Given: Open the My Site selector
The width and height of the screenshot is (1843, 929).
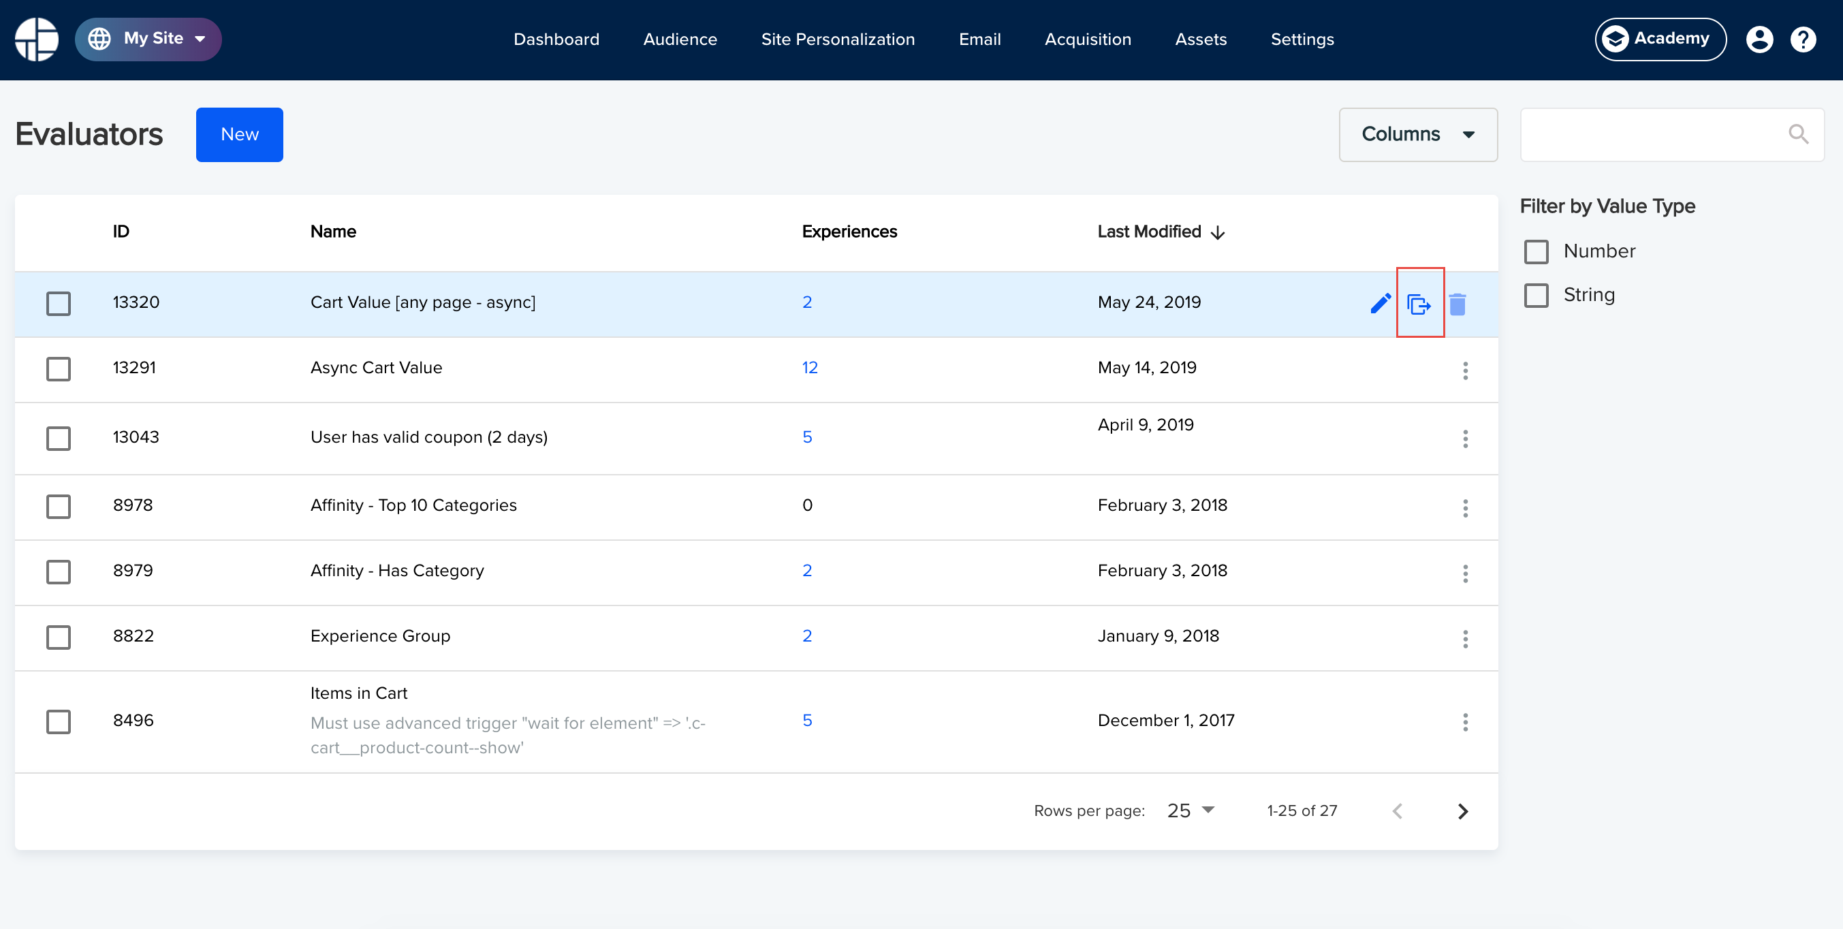Looking at the screenshot, I should (148, 39).
